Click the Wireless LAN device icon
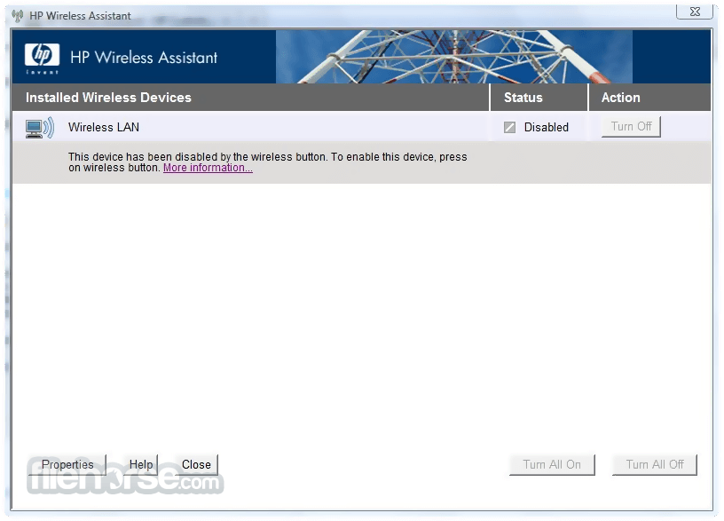Viewport: 724px width, 521px height. tap(40, 128)
